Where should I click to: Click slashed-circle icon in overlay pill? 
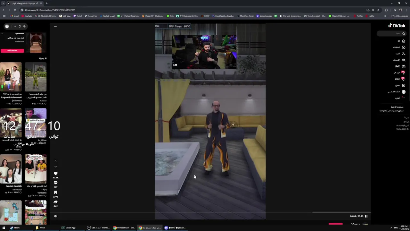click(24, 26)
